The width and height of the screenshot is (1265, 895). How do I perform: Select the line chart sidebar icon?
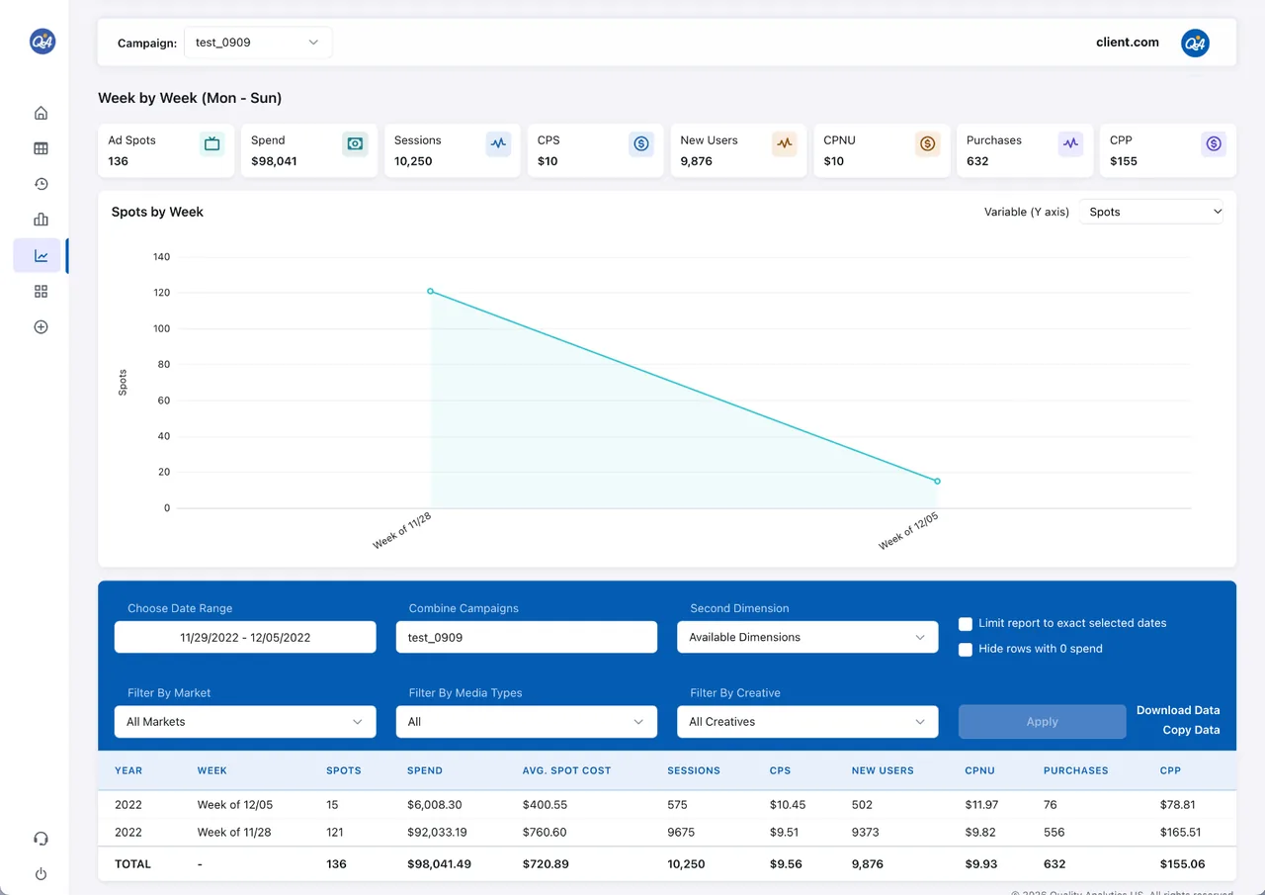(x=41, y=256)
